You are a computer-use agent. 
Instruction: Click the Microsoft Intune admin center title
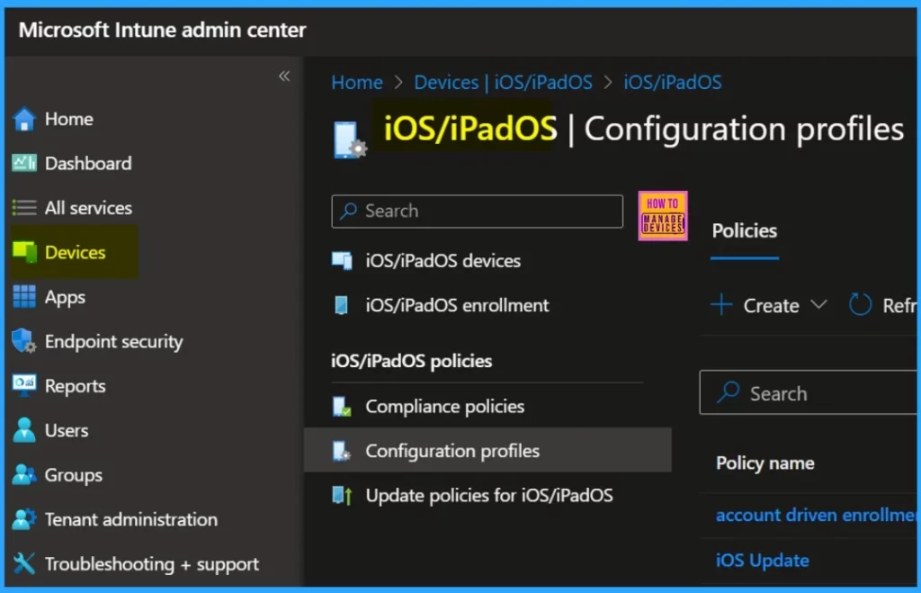(162, 30)
